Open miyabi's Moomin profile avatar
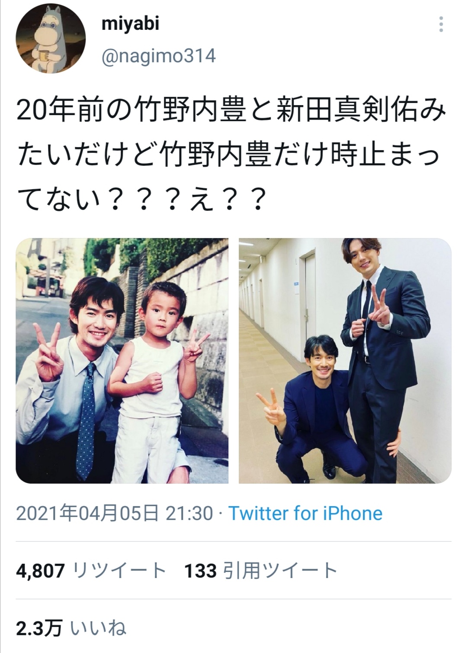Screen dimensions: 467x653 (x=51, y=39)
